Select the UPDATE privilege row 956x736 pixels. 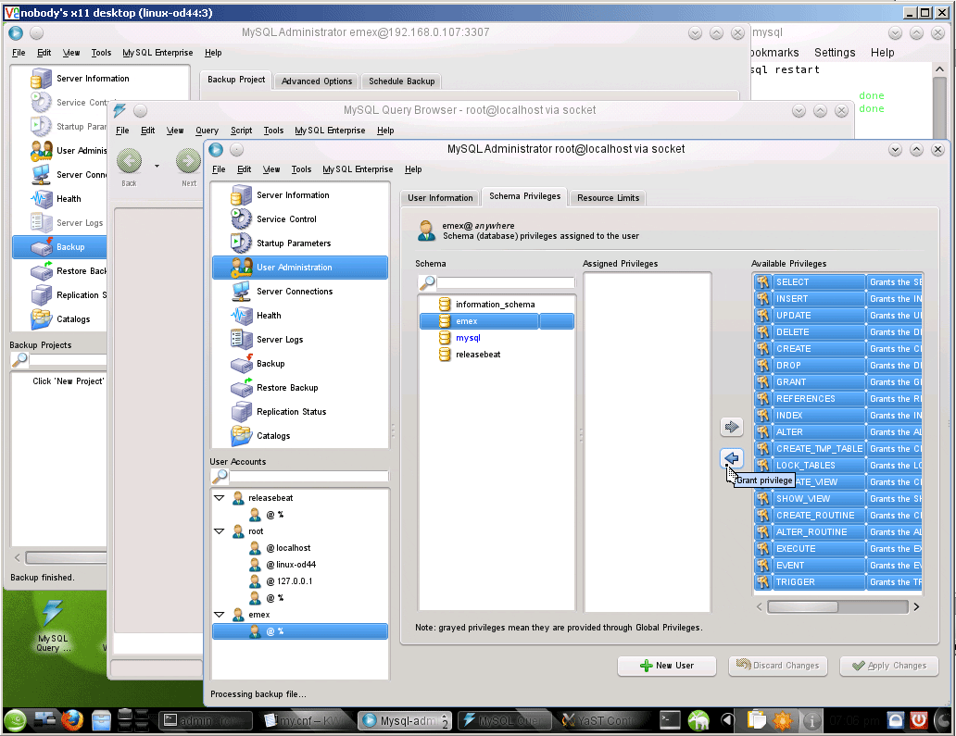coord(838,316)
